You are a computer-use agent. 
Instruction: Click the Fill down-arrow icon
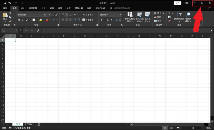coord(169,17)
